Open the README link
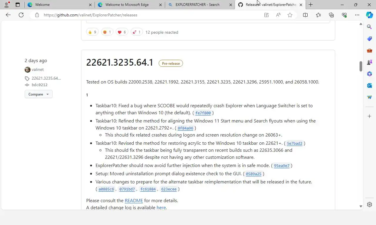 [x=134, y=201]
